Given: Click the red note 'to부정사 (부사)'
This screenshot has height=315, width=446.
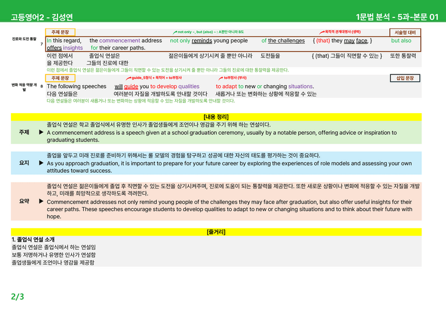Looking at the screenshot, I should coord(232,78).
